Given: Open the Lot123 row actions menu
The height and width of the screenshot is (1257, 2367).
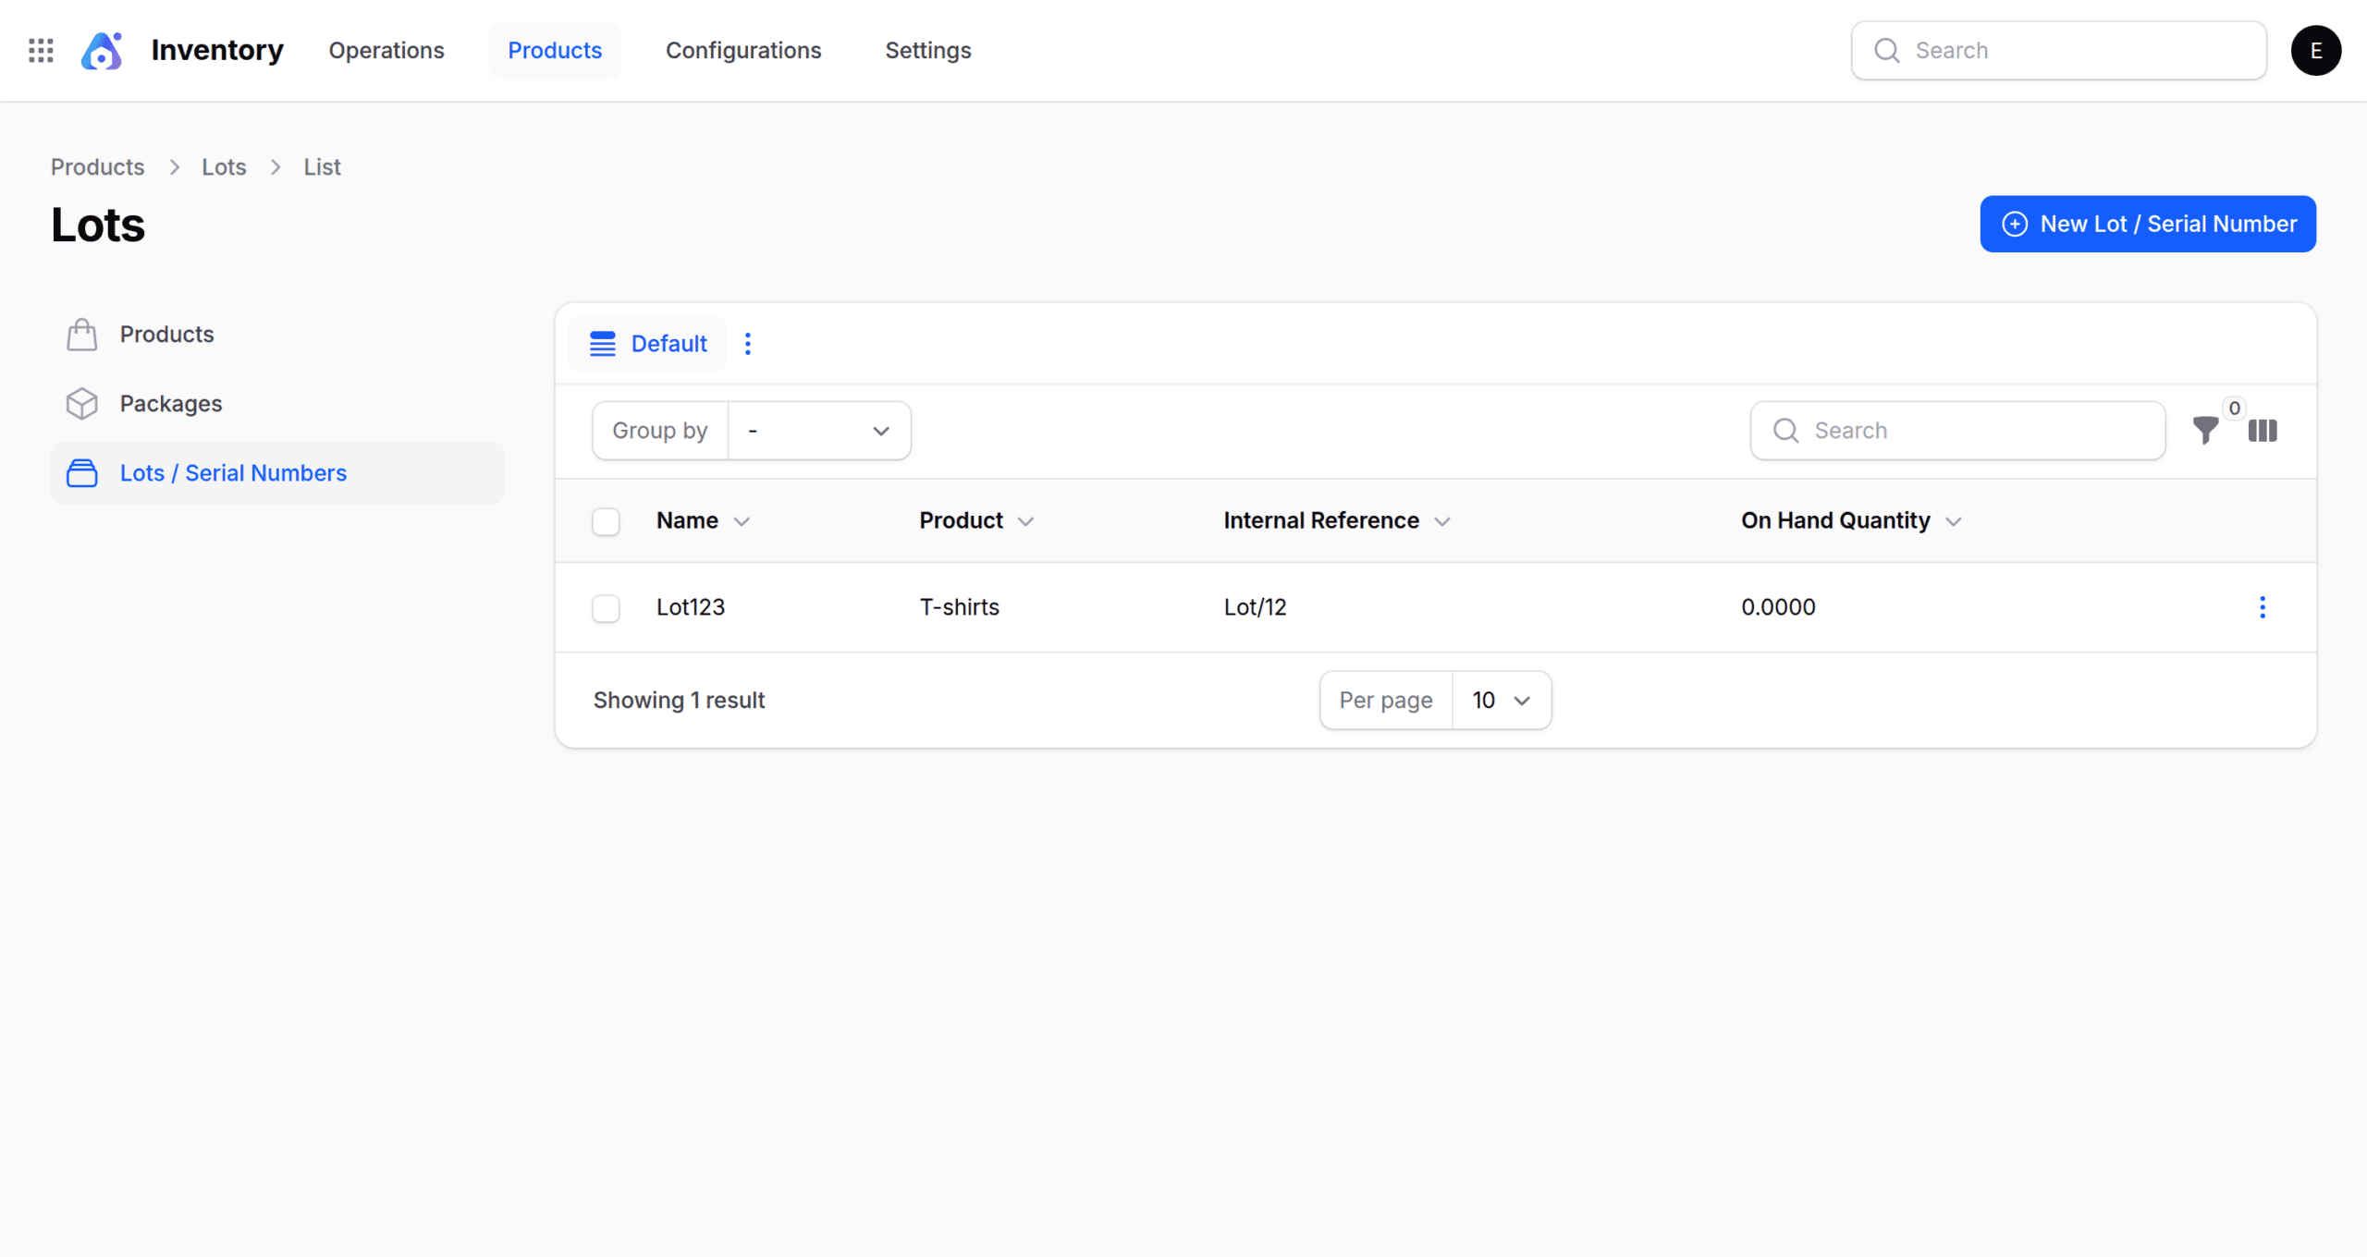Looking at the screenshot, I should [2263, 607].
